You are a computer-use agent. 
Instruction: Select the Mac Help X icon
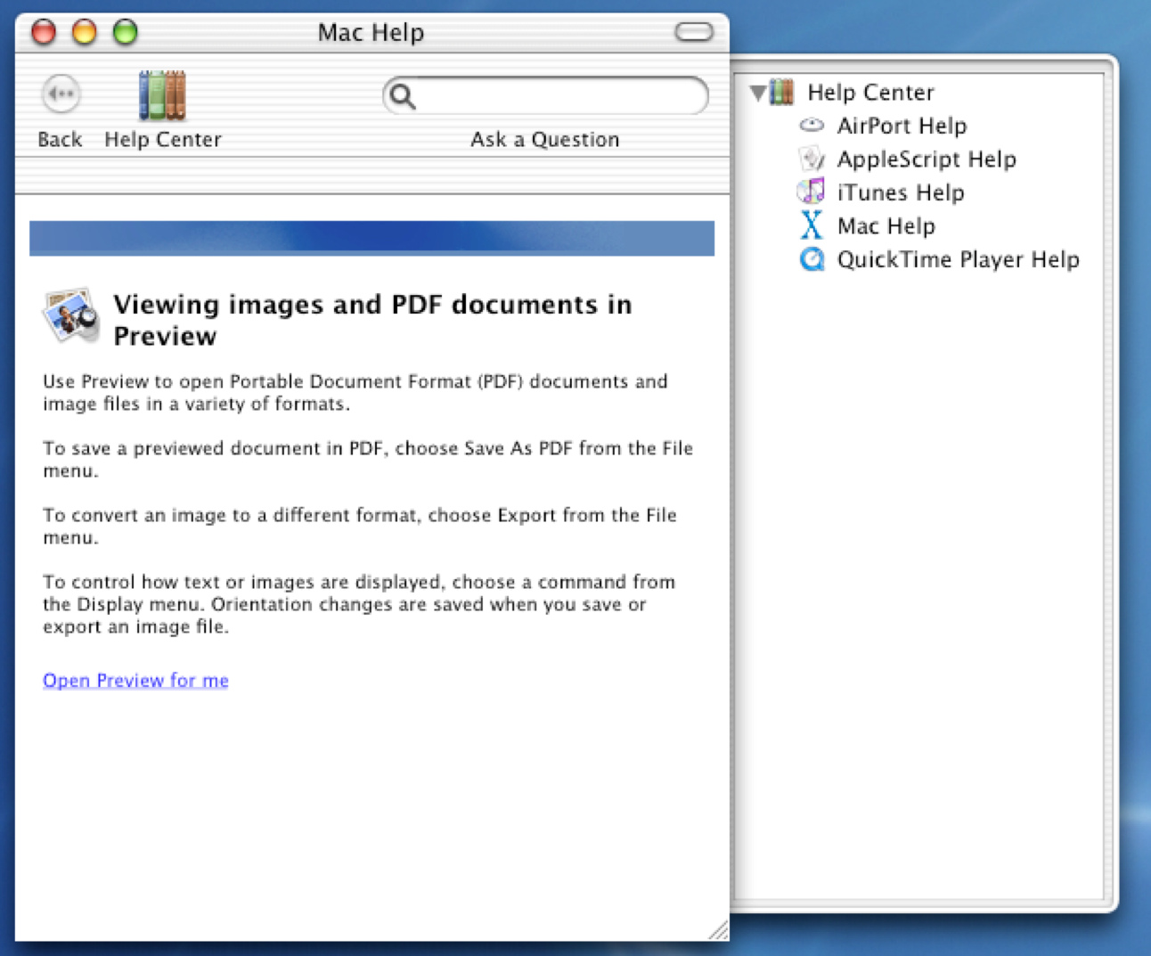point(812,225)
